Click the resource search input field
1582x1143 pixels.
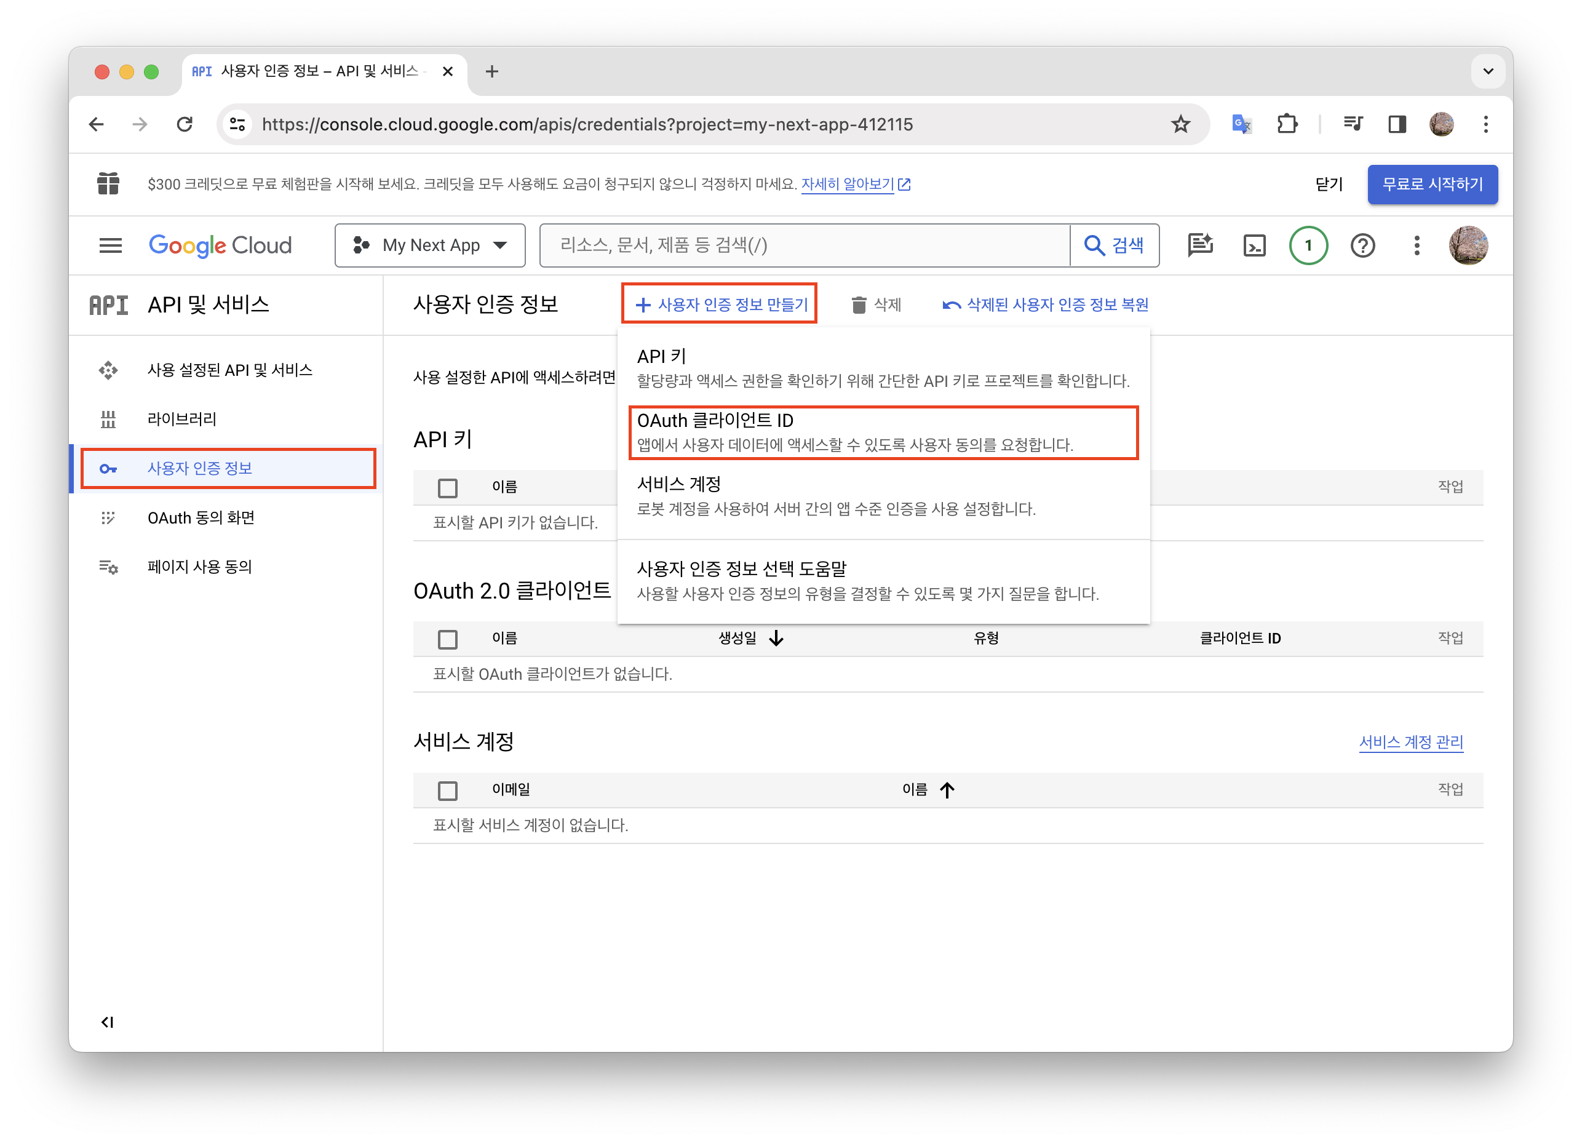coord(802,245)
